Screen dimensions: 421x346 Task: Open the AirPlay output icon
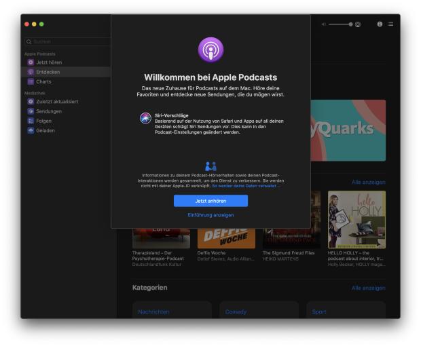pyautogui.click(x=358, y=24)
